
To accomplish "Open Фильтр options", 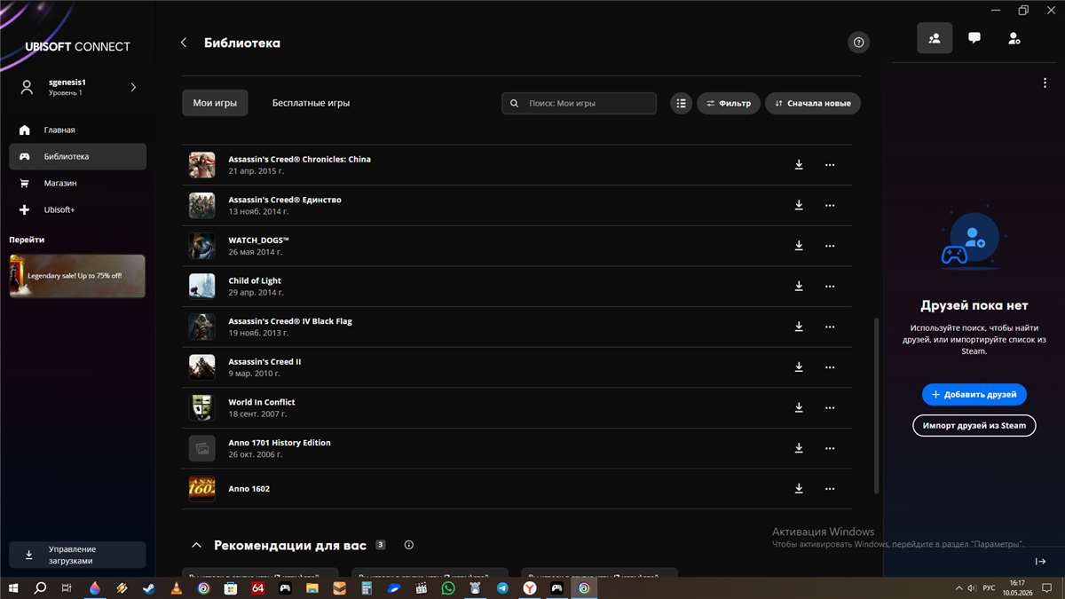I will point(729,103).
